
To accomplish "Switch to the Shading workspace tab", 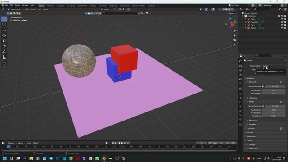I will [93, 6].
